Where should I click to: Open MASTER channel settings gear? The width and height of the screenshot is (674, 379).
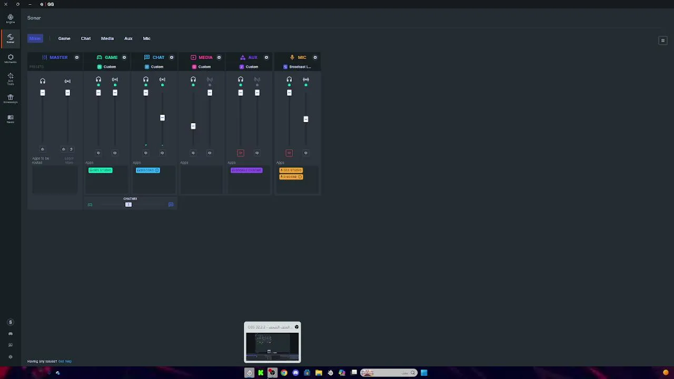76,57
